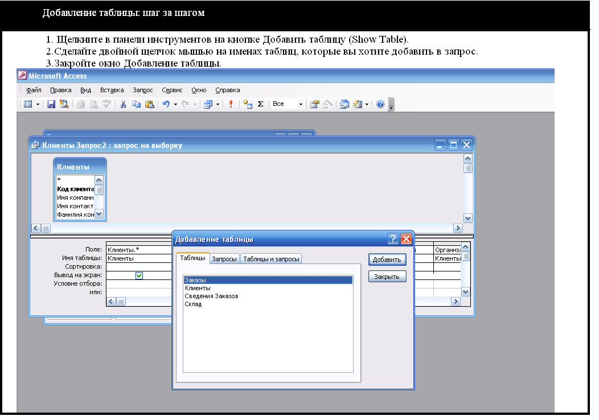
Task: Open the Запрос menu
Action: (x=143, y=90)
